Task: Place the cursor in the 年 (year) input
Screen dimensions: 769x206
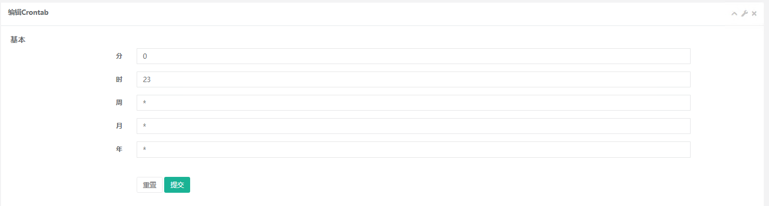Action: pyautogui.click(x=413, y=149)
